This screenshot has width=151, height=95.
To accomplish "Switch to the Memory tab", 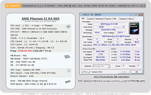I will point(108,19).
